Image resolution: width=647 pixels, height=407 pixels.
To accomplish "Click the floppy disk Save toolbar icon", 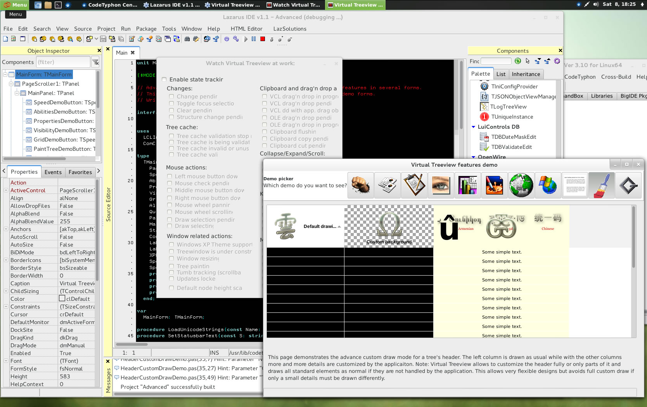I will point(103,39).
